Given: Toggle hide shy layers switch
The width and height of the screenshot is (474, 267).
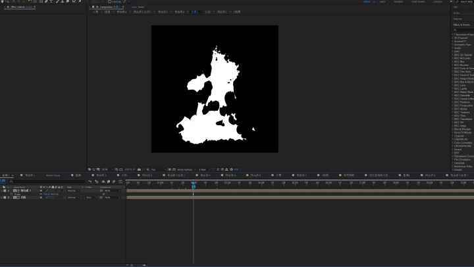Looking at the screenshot, I should pos(103,182).
